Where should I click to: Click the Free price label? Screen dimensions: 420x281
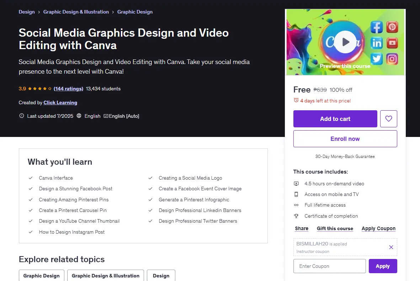pyautogui.click(x=302, y=90)
